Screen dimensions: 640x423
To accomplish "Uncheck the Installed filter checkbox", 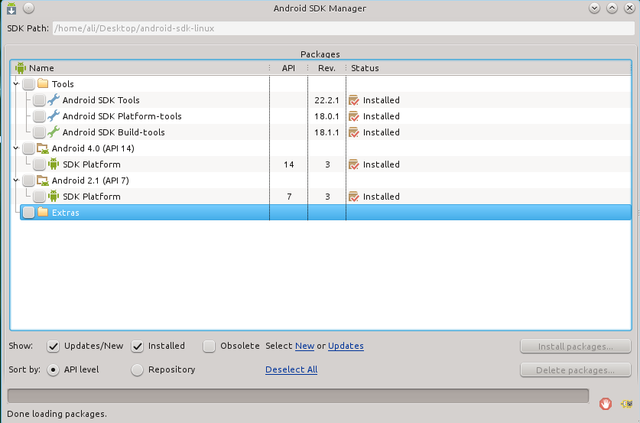I will [x=137, y=347].
